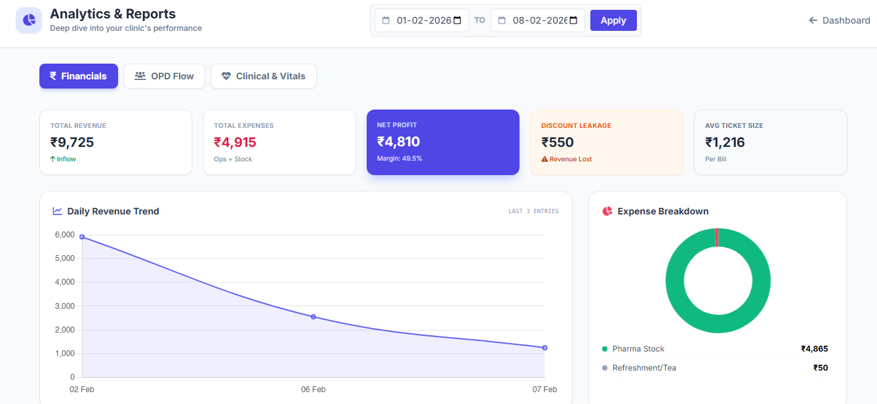Image resolution: width=877 pixels, height=404 pixels.
Task: Select the rupee icon on the Financials tab
Action: pyautogui.click(x=53, y=75)
